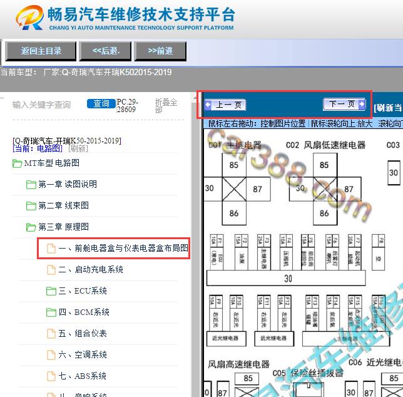Click document icon beside 空调系统
Image resolution: width=403 pixels, height=397 pixels.
coord(51,355)
